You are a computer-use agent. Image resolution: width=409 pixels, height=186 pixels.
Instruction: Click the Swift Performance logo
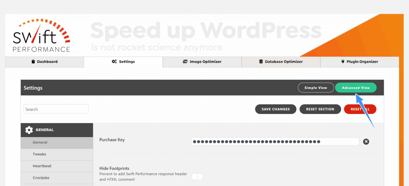(41, 36)
